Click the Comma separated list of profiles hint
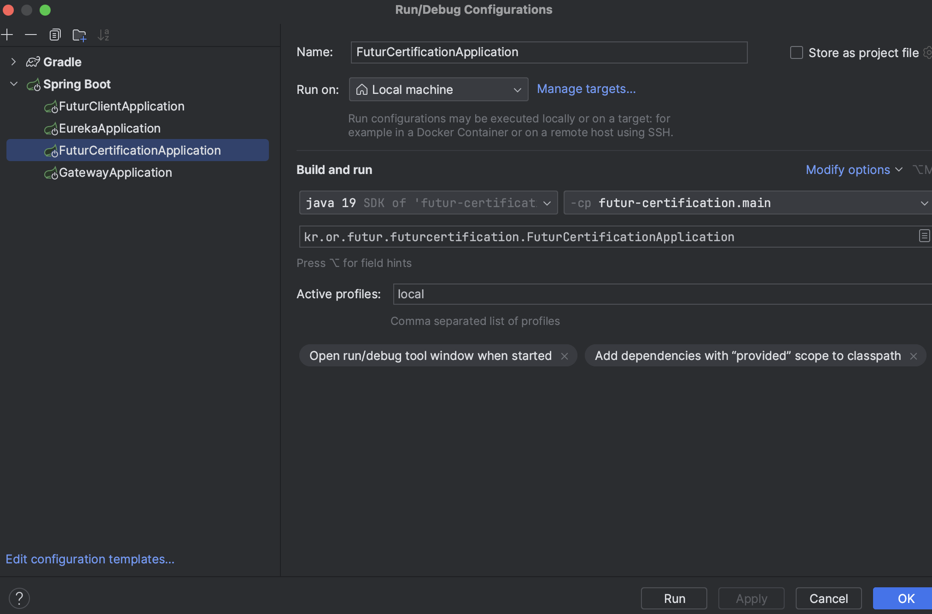Screen dimensions: 932x614 [x=475, y=321]
